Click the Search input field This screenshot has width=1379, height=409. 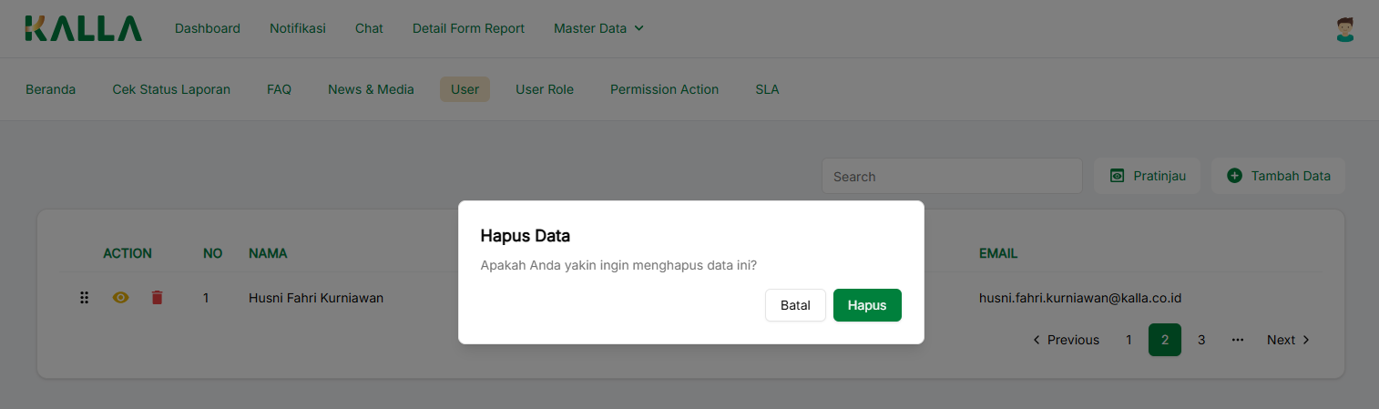pos(951,176)
